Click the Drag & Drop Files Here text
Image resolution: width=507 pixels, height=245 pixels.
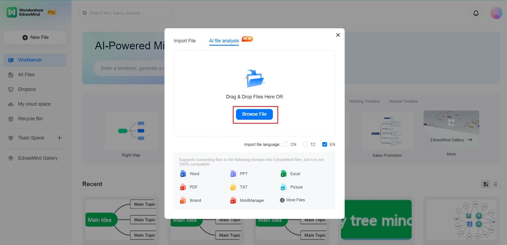click(x=254, y=97)
